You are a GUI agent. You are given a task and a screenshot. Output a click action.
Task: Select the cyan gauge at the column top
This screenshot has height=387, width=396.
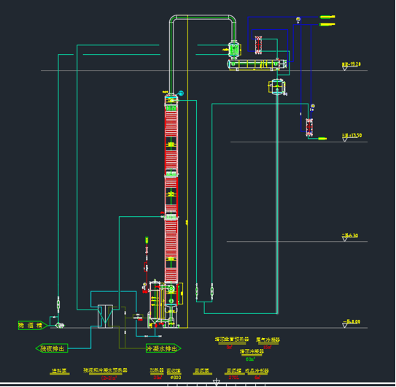[x=181, y=93]
